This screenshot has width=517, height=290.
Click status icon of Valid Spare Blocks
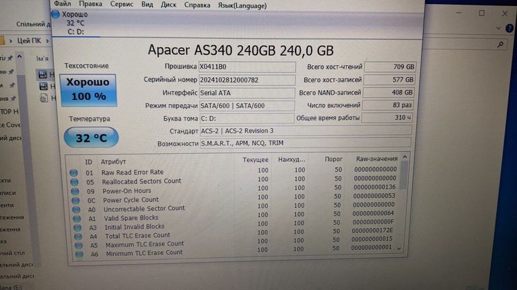(x=77, y=218)
